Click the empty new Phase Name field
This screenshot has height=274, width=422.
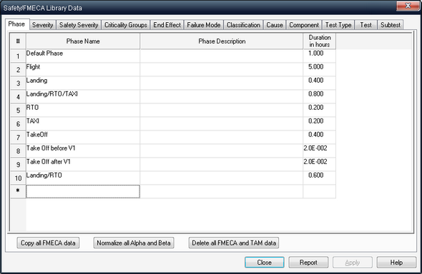point(83,191)
